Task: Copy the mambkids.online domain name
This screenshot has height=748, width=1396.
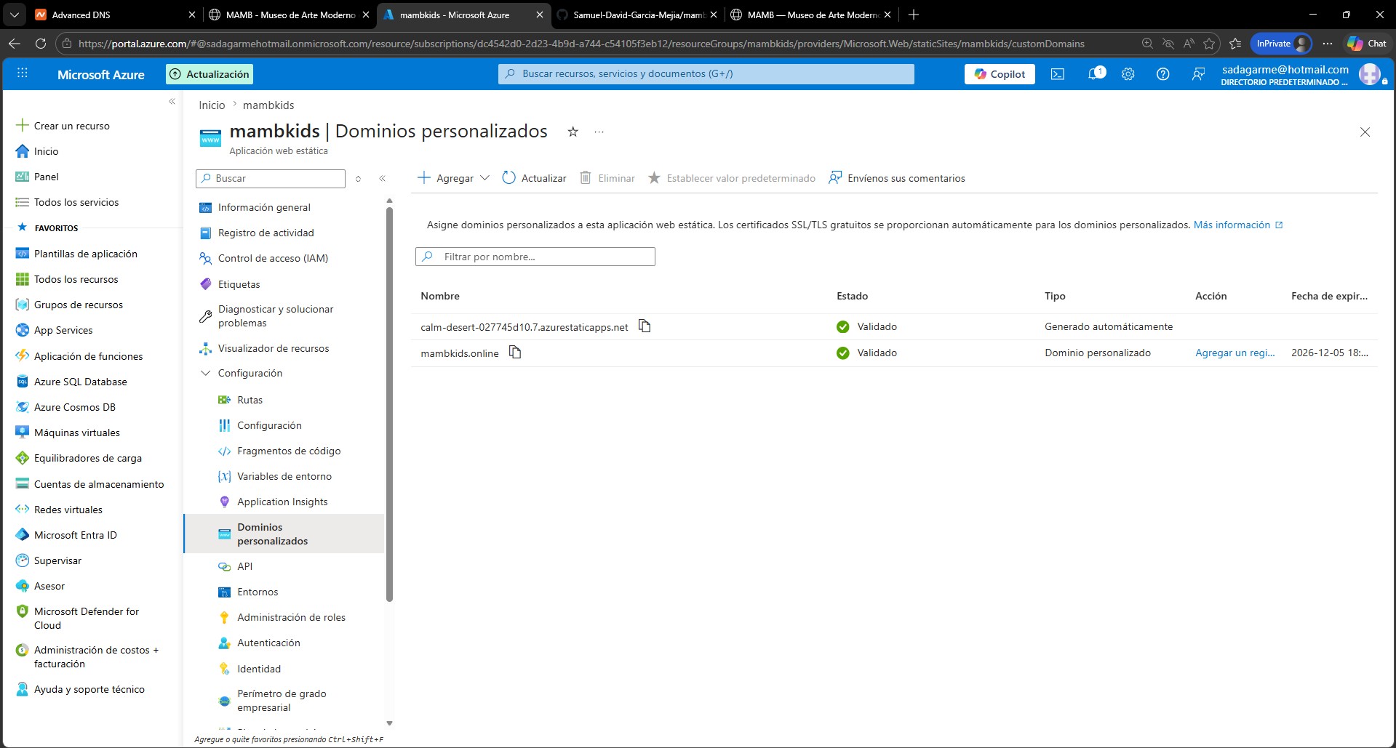Action: point(515,353)
